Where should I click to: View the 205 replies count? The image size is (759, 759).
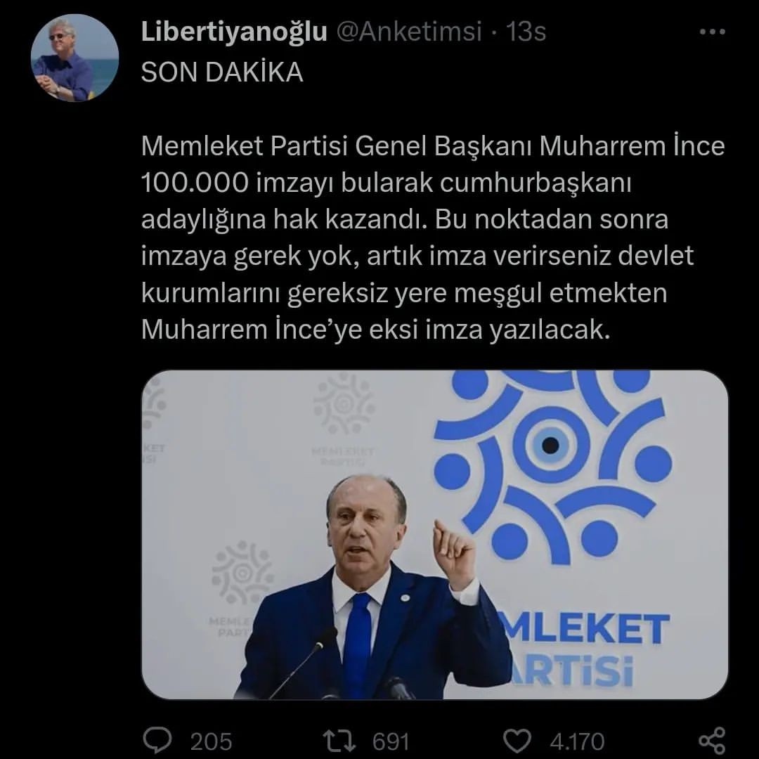click(x=211, y=741)
